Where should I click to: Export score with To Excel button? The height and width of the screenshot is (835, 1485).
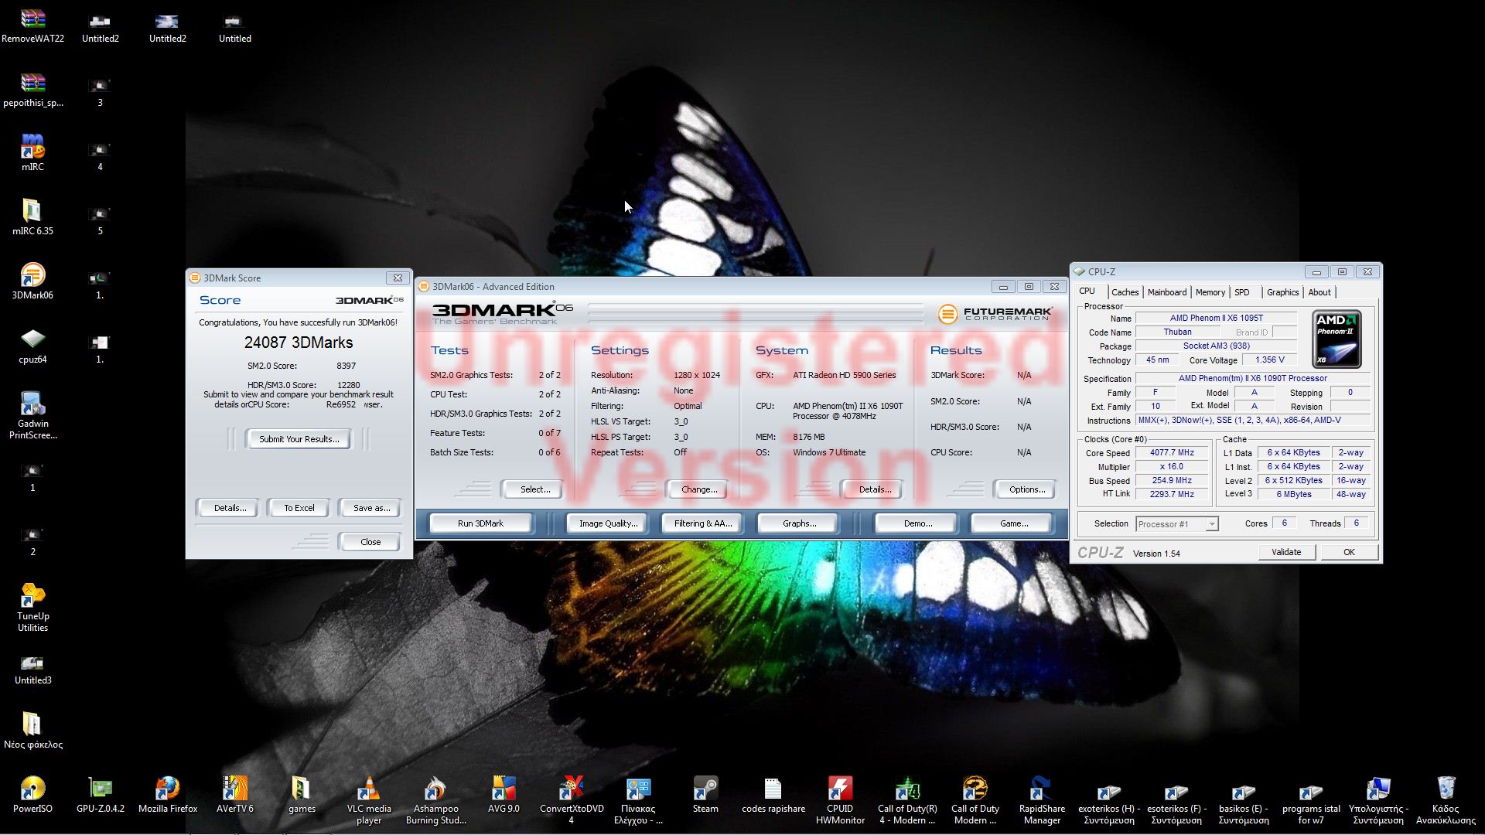[x=299, y=508]
